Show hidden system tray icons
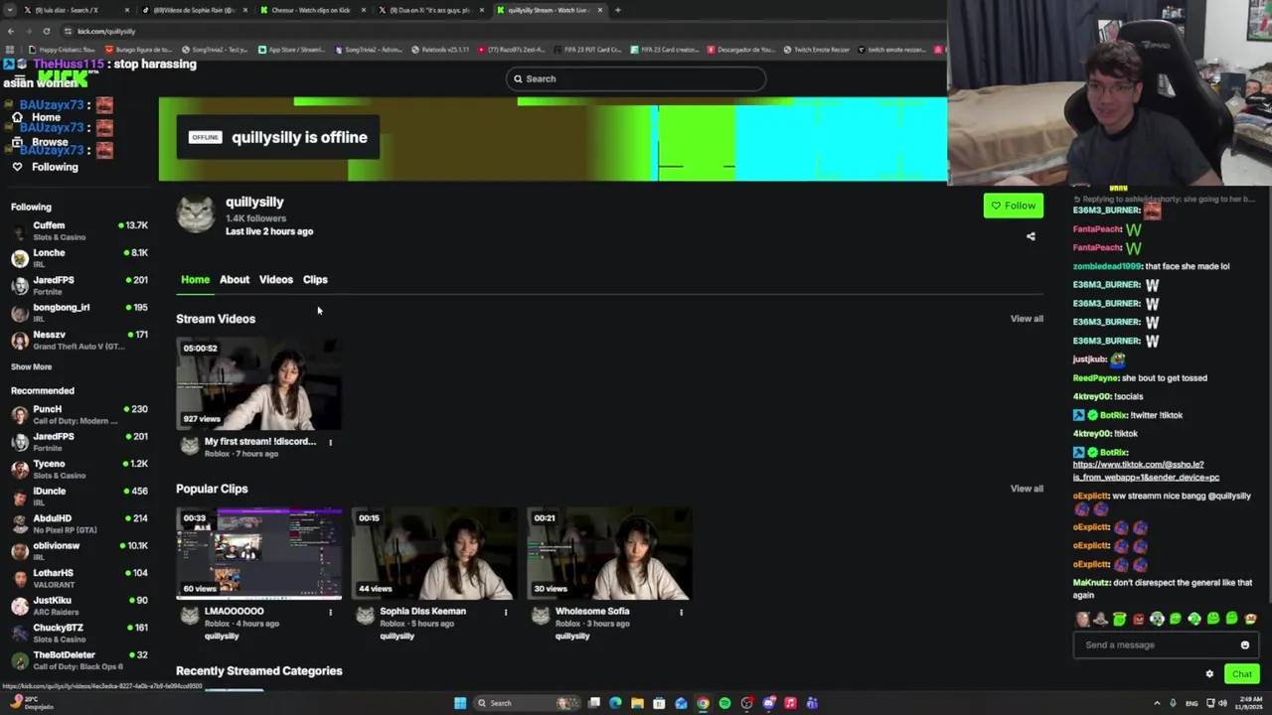1272x715 pixels. point(1157,703)
